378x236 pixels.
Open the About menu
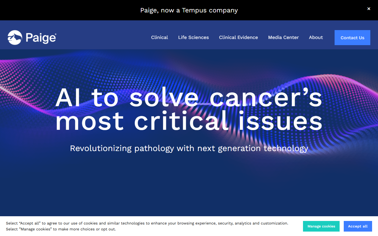point(316,37)
